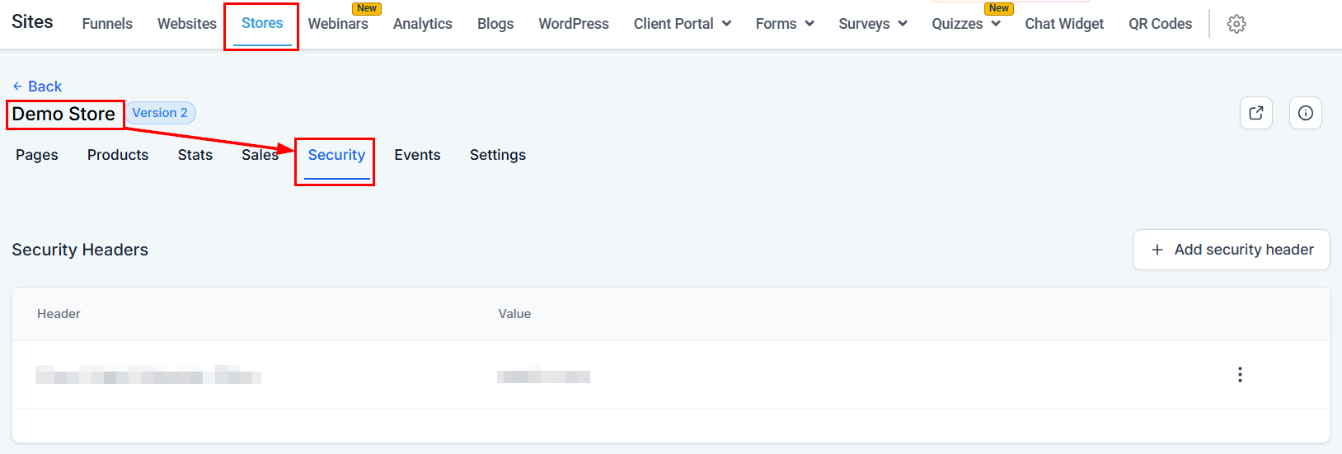Click the Add security header button

pyautogui.click(x=1232, y=250)
